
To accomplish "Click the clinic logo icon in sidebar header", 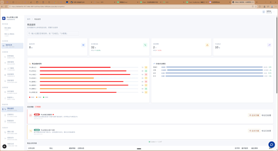I will [4, 18].
